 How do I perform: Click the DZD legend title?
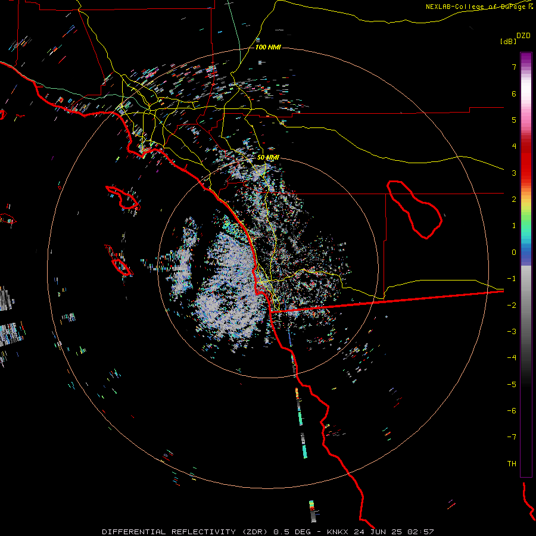[523, 36]
